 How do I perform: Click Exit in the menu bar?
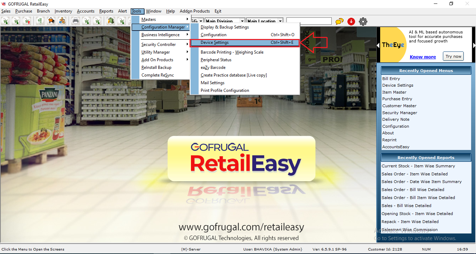click(x=218, y=11)
